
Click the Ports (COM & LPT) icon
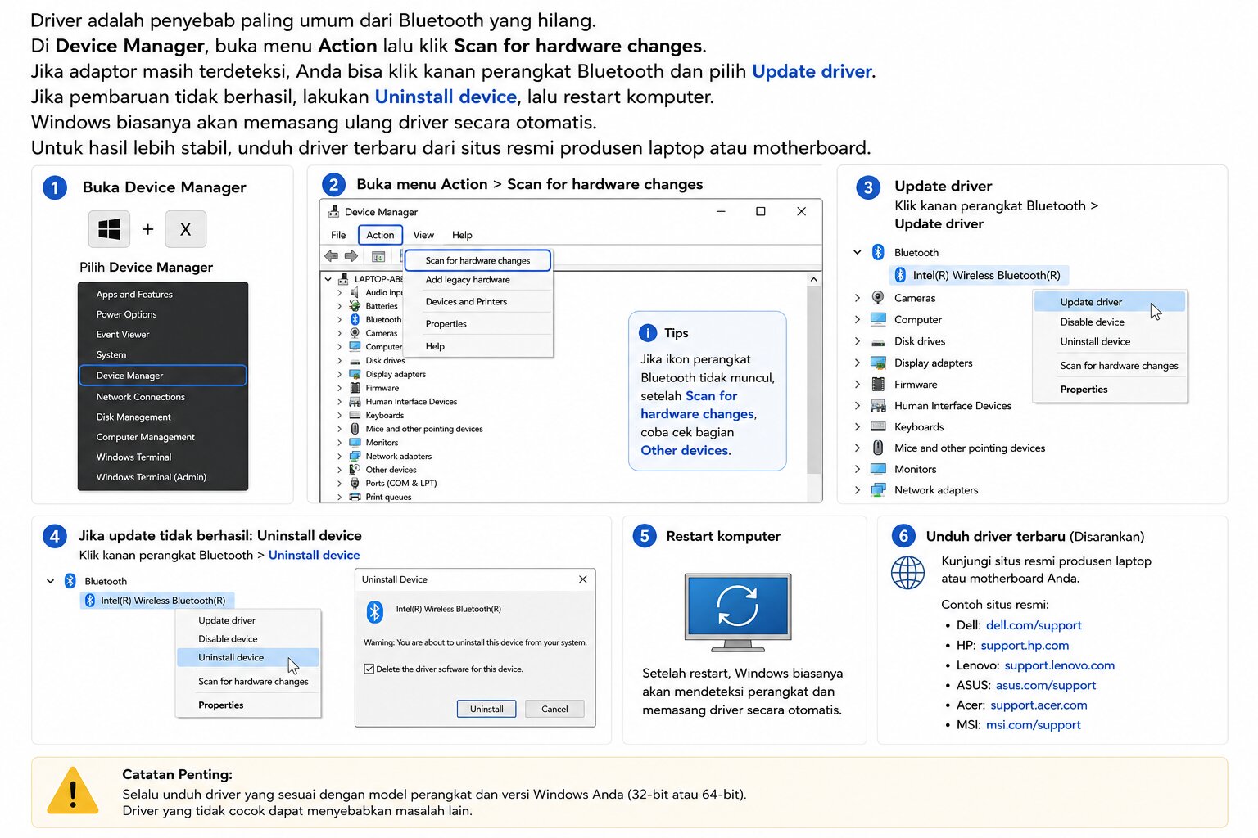[x=355, y=484]
